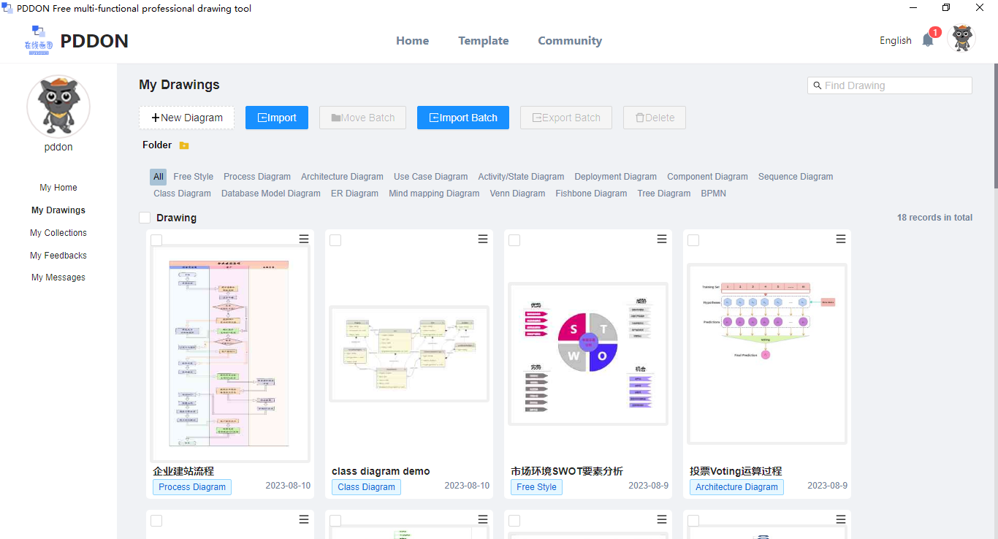
Task: Click the PDDON logo icon
Action: 38,40
